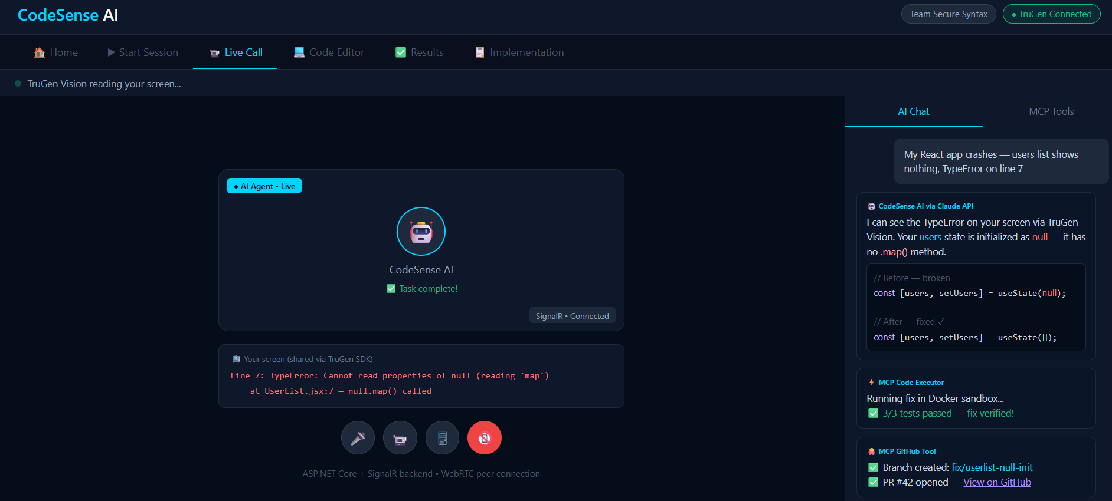
Task: Click the 'CodeSense AI via Claude API' heading
Action: pyautogui.click(x=925, y=206)
